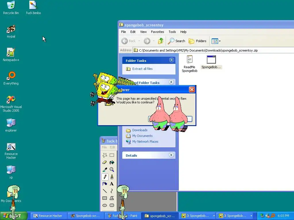Screen dimensions: 294x220
Task: Select the Pencil tool in Paint
Action: pos(105,176)
